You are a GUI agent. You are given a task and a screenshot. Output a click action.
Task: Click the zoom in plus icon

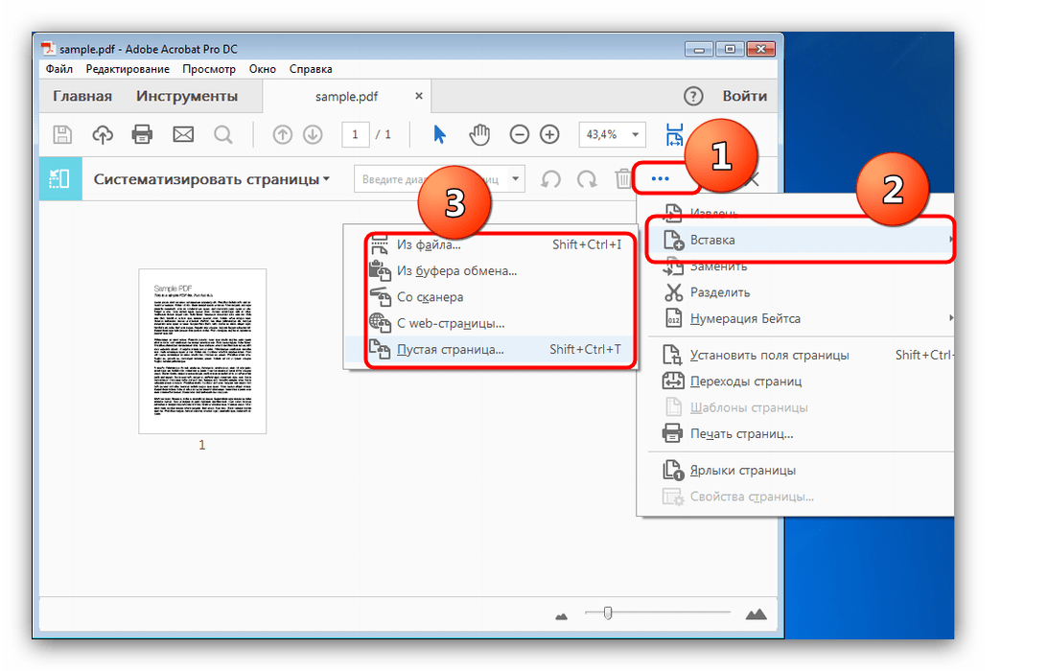click(x=549, y=134)
